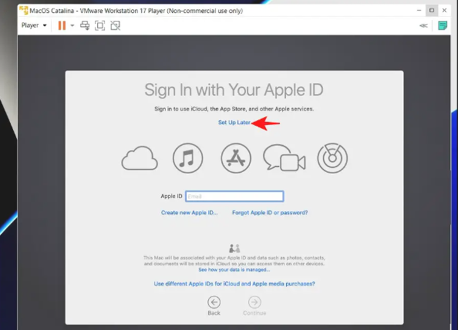The height and width of the screenshot is (330, 458).
Task: Click the VMware icon in the title bar
Action: (x=24, y=10)
